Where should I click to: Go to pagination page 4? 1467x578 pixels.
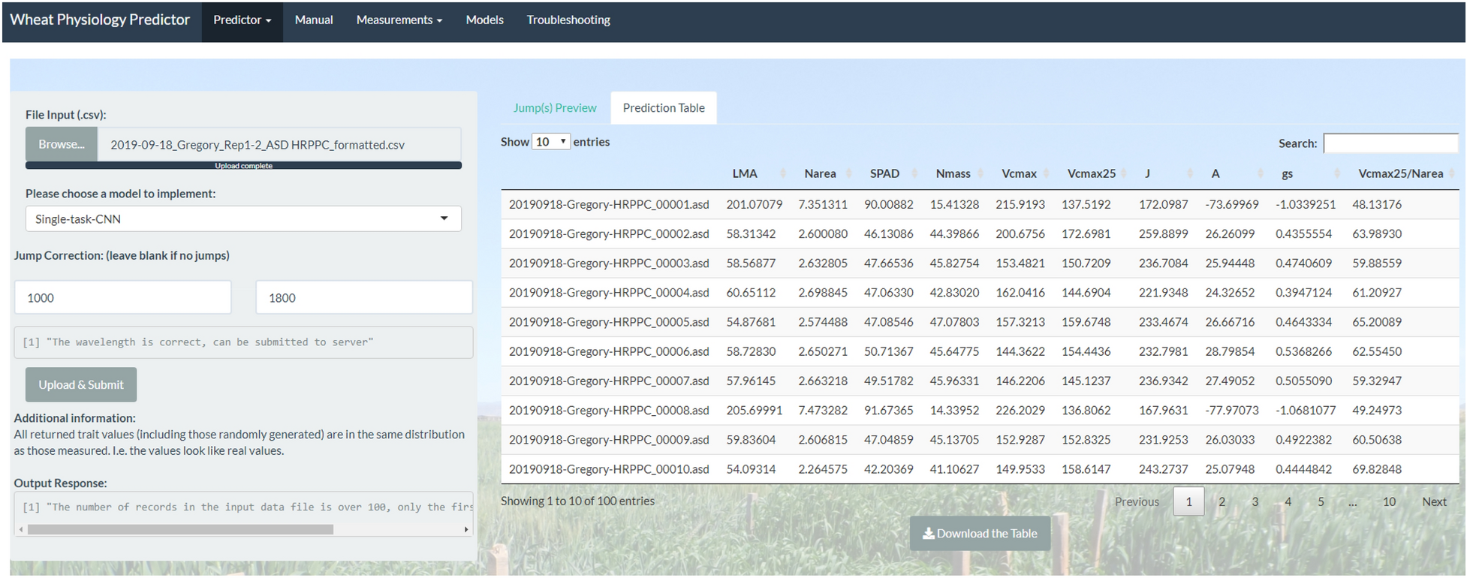1288,501
